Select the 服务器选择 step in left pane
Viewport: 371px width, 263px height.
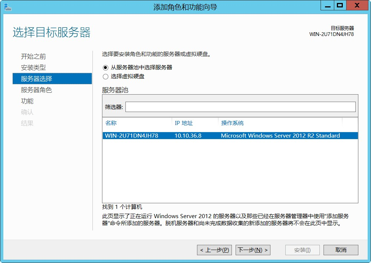tap(36, 79)
